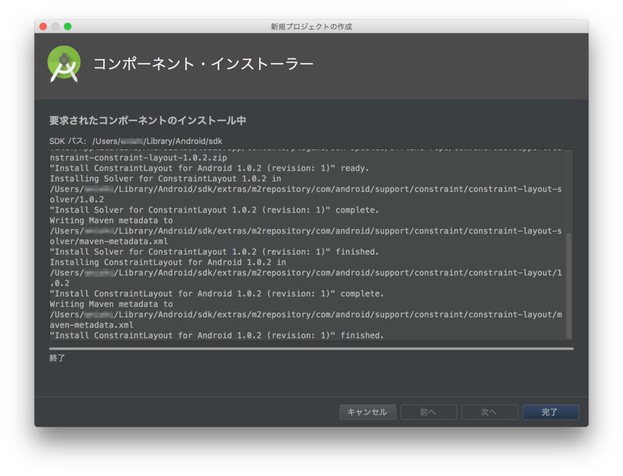
Task: Click ConstraintLayout for Android "complete." log line
Action: point(217,294)
